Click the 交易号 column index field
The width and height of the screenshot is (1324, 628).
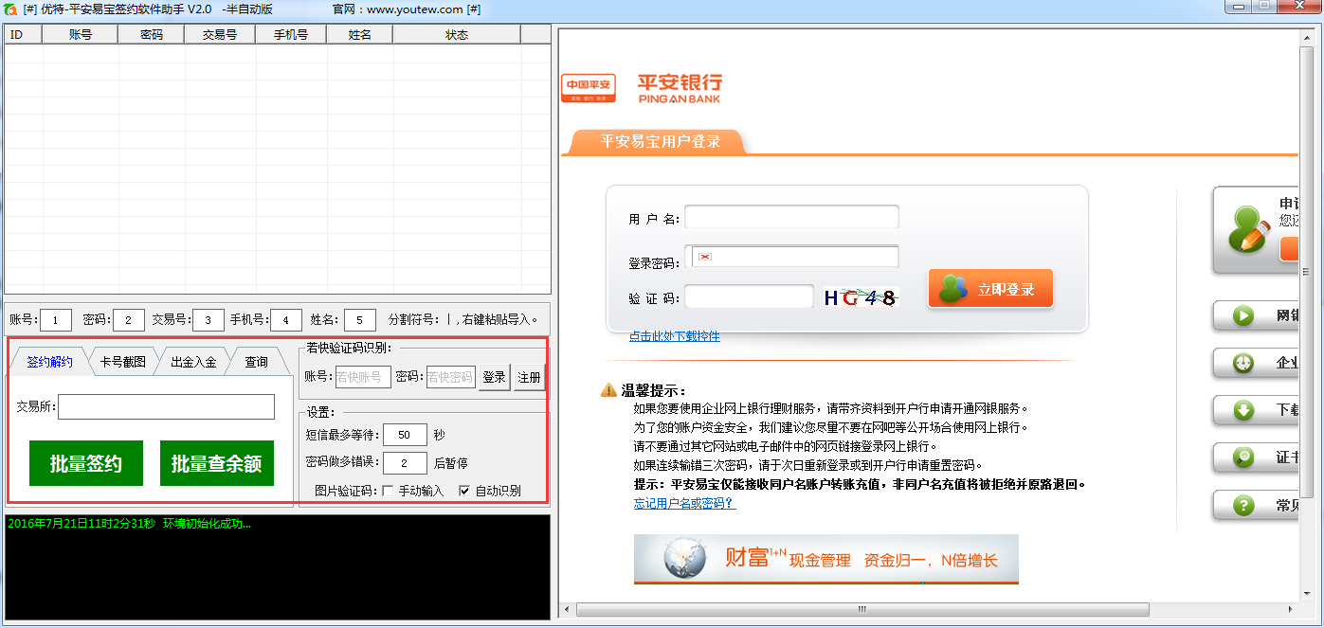tap(209, 320)
